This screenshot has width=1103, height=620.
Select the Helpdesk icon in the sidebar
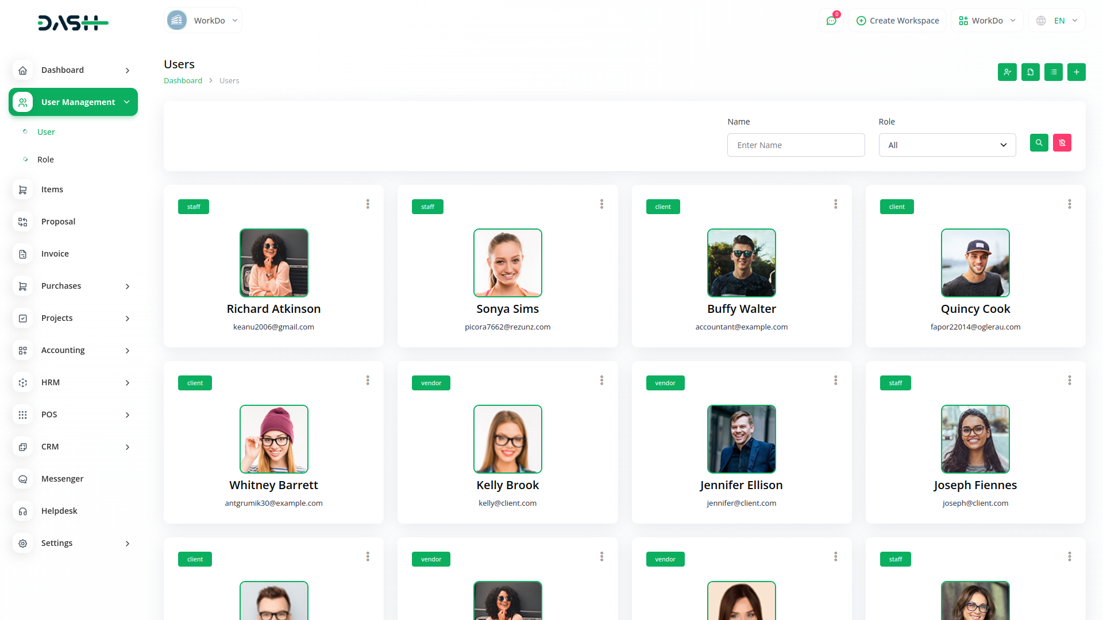click(22, 510)
